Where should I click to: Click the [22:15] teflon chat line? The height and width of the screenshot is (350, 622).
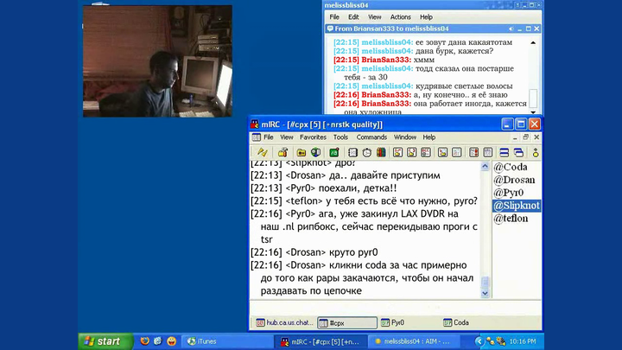click(365, 201)
